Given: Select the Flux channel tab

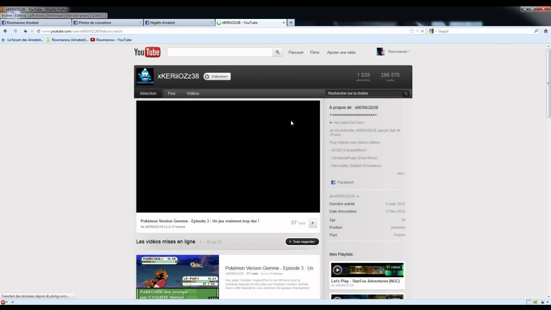Looking at the screenshot, I should pyautogui.click(x=172, y=93).
